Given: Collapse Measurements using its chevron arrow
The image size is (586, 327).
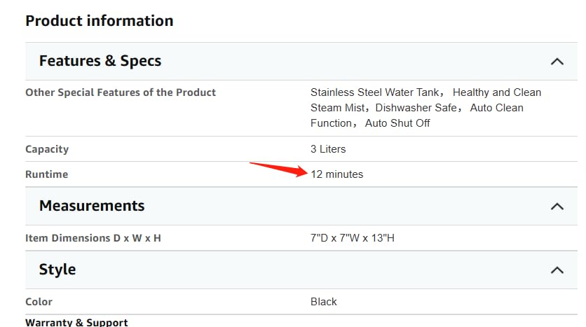Looking at the screenshot, I should tap(557, 206).
